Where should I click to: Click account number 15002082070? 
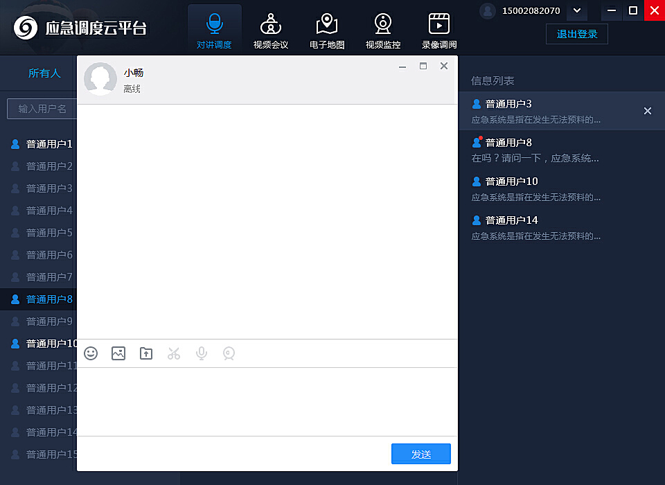(531, 10)
